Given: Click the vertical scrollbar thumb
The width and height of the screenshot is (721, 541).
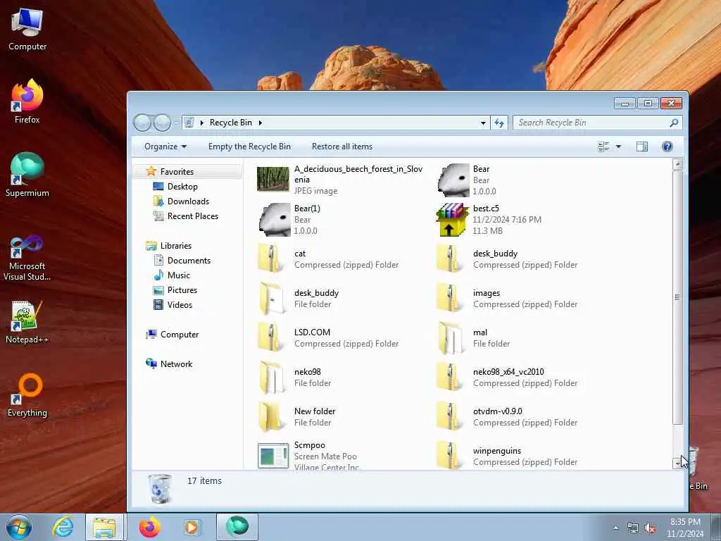Looking at the screenshot, I should pyautogui.click(x=677, y=297).
